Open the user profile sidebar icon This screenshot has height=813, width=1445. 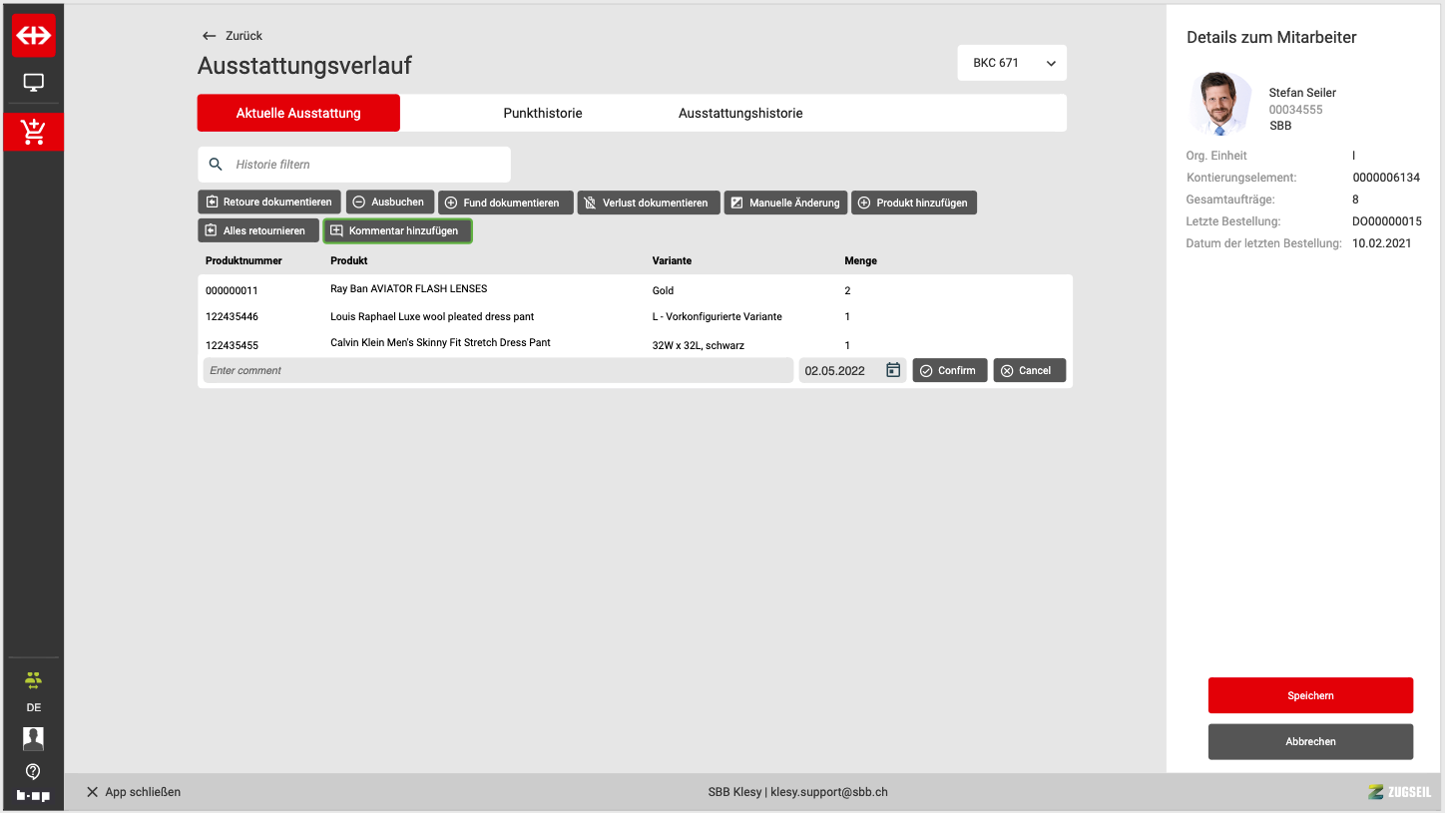tap(33, 738)
